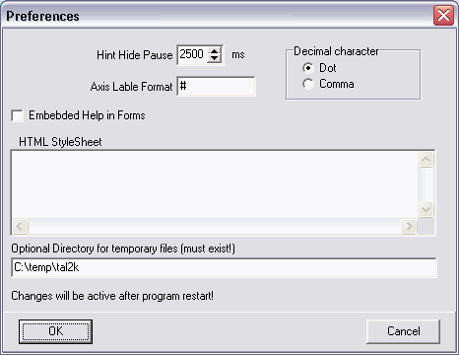Click the stylesheet vertical scrollbar track
Image resolution: width=459 pixels, height=355 pixels.
pyautogui.click(x=426, y=184)
